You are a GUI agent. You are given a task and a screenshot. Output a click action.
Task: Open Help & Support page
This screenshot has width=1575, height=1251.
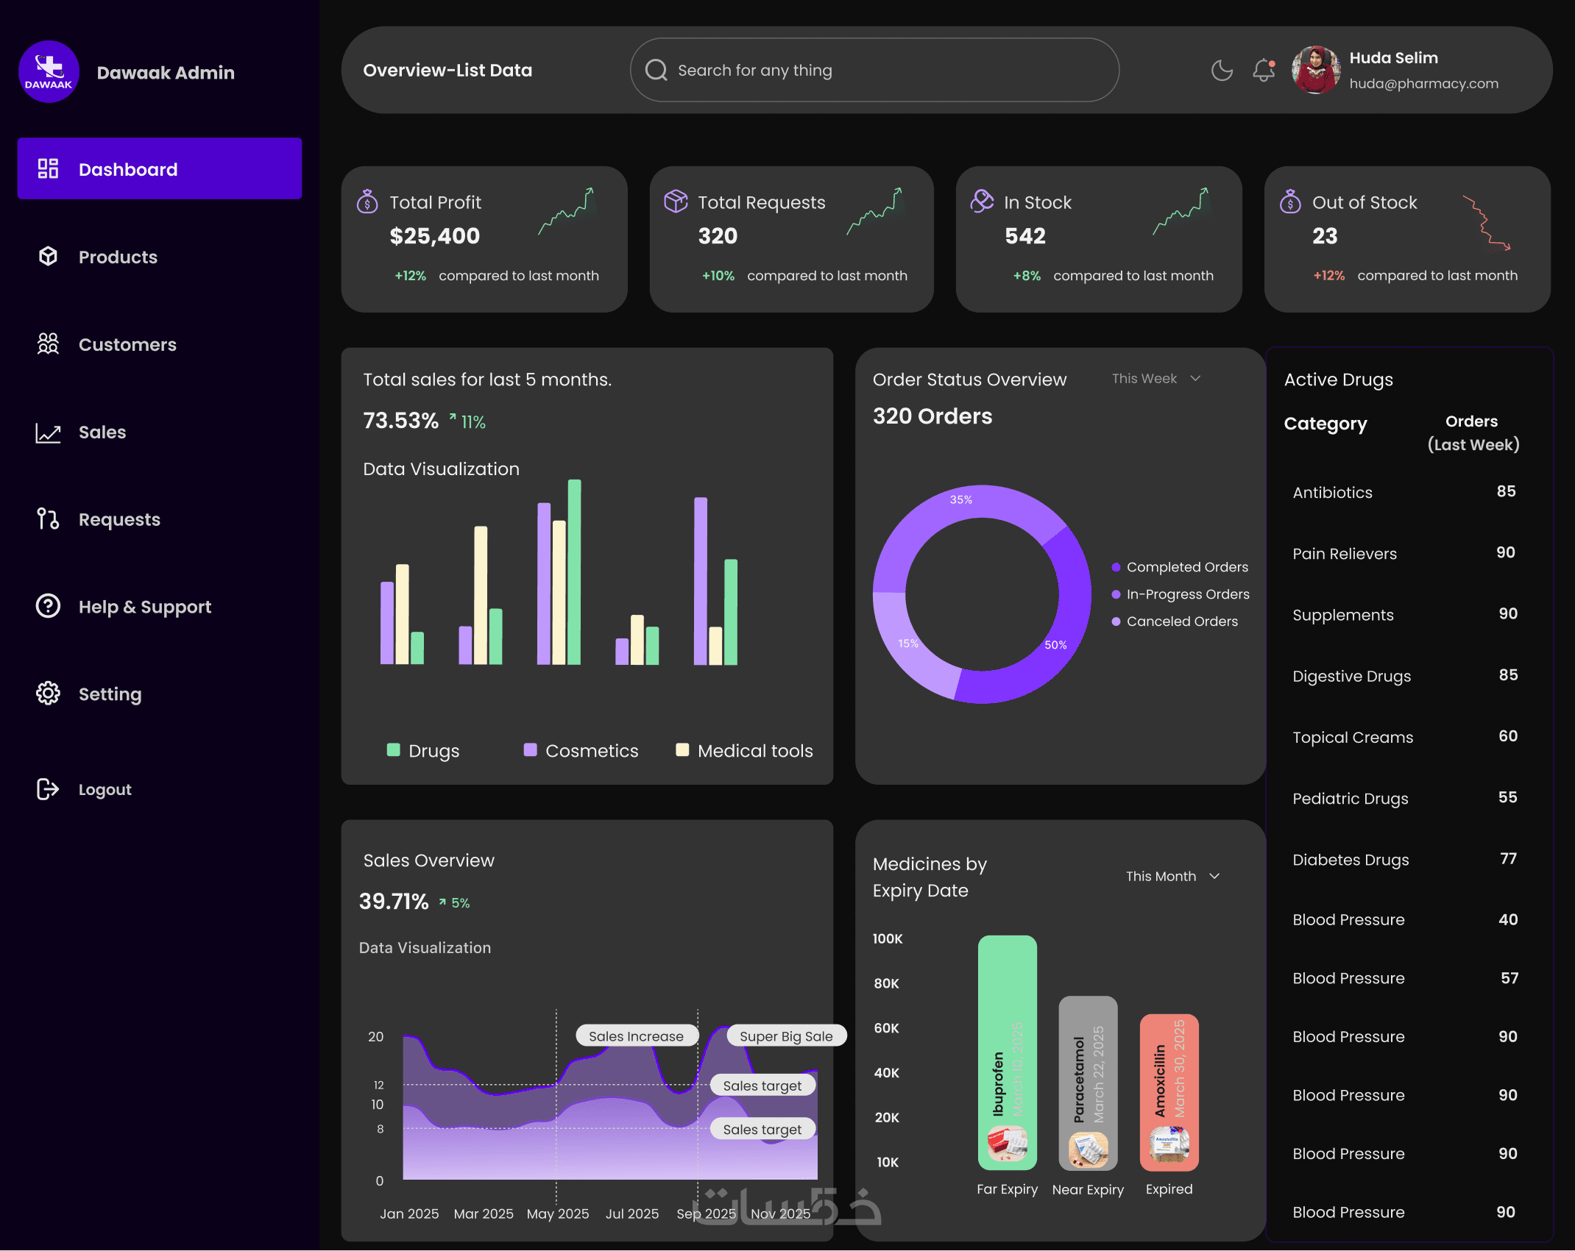coord(144,607)
